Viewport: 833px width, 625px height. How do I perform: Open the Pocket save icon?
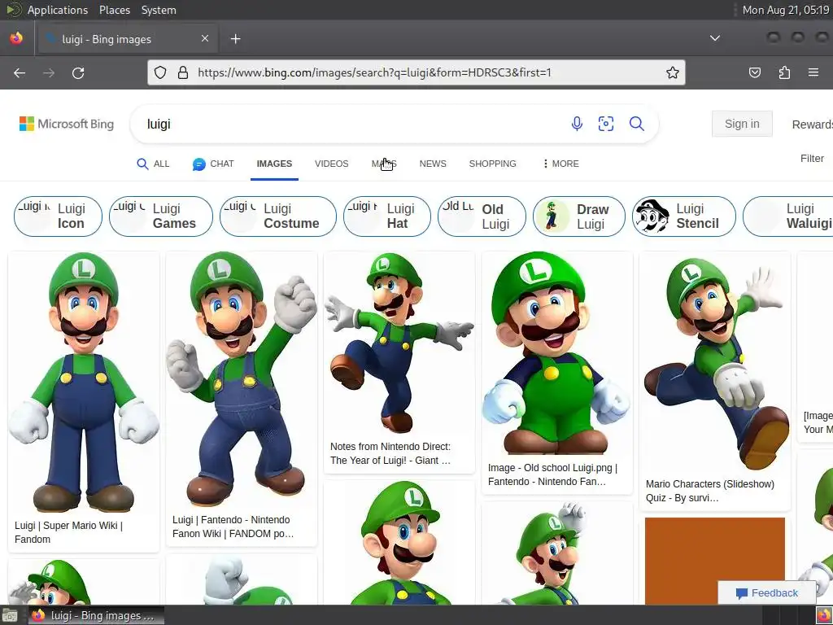click(x=754, y=72)
